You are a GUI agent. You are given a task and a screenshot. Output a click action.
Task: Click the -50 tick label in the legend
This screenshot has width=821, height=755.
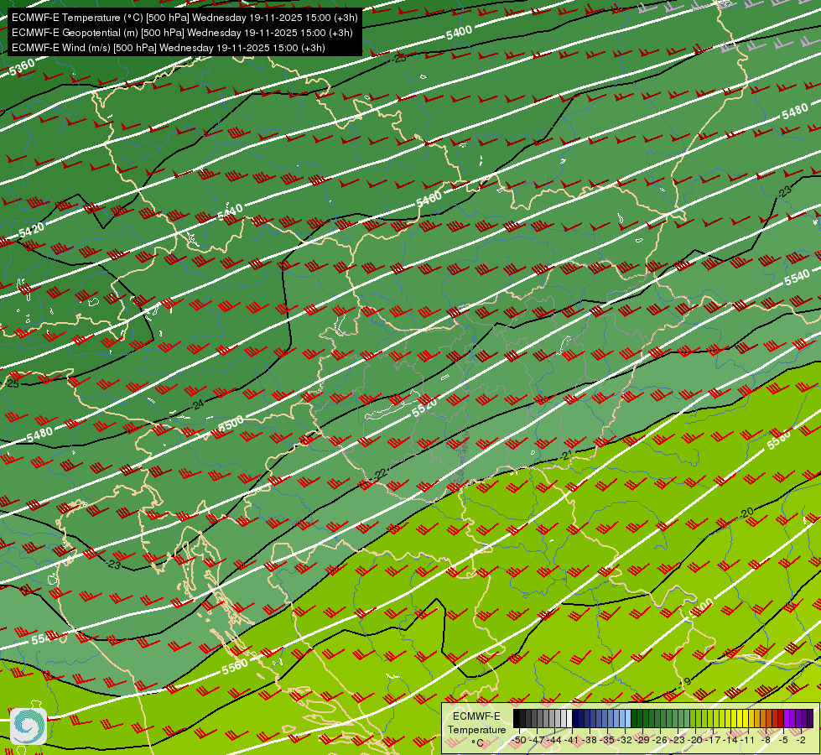tap(519, 740)
